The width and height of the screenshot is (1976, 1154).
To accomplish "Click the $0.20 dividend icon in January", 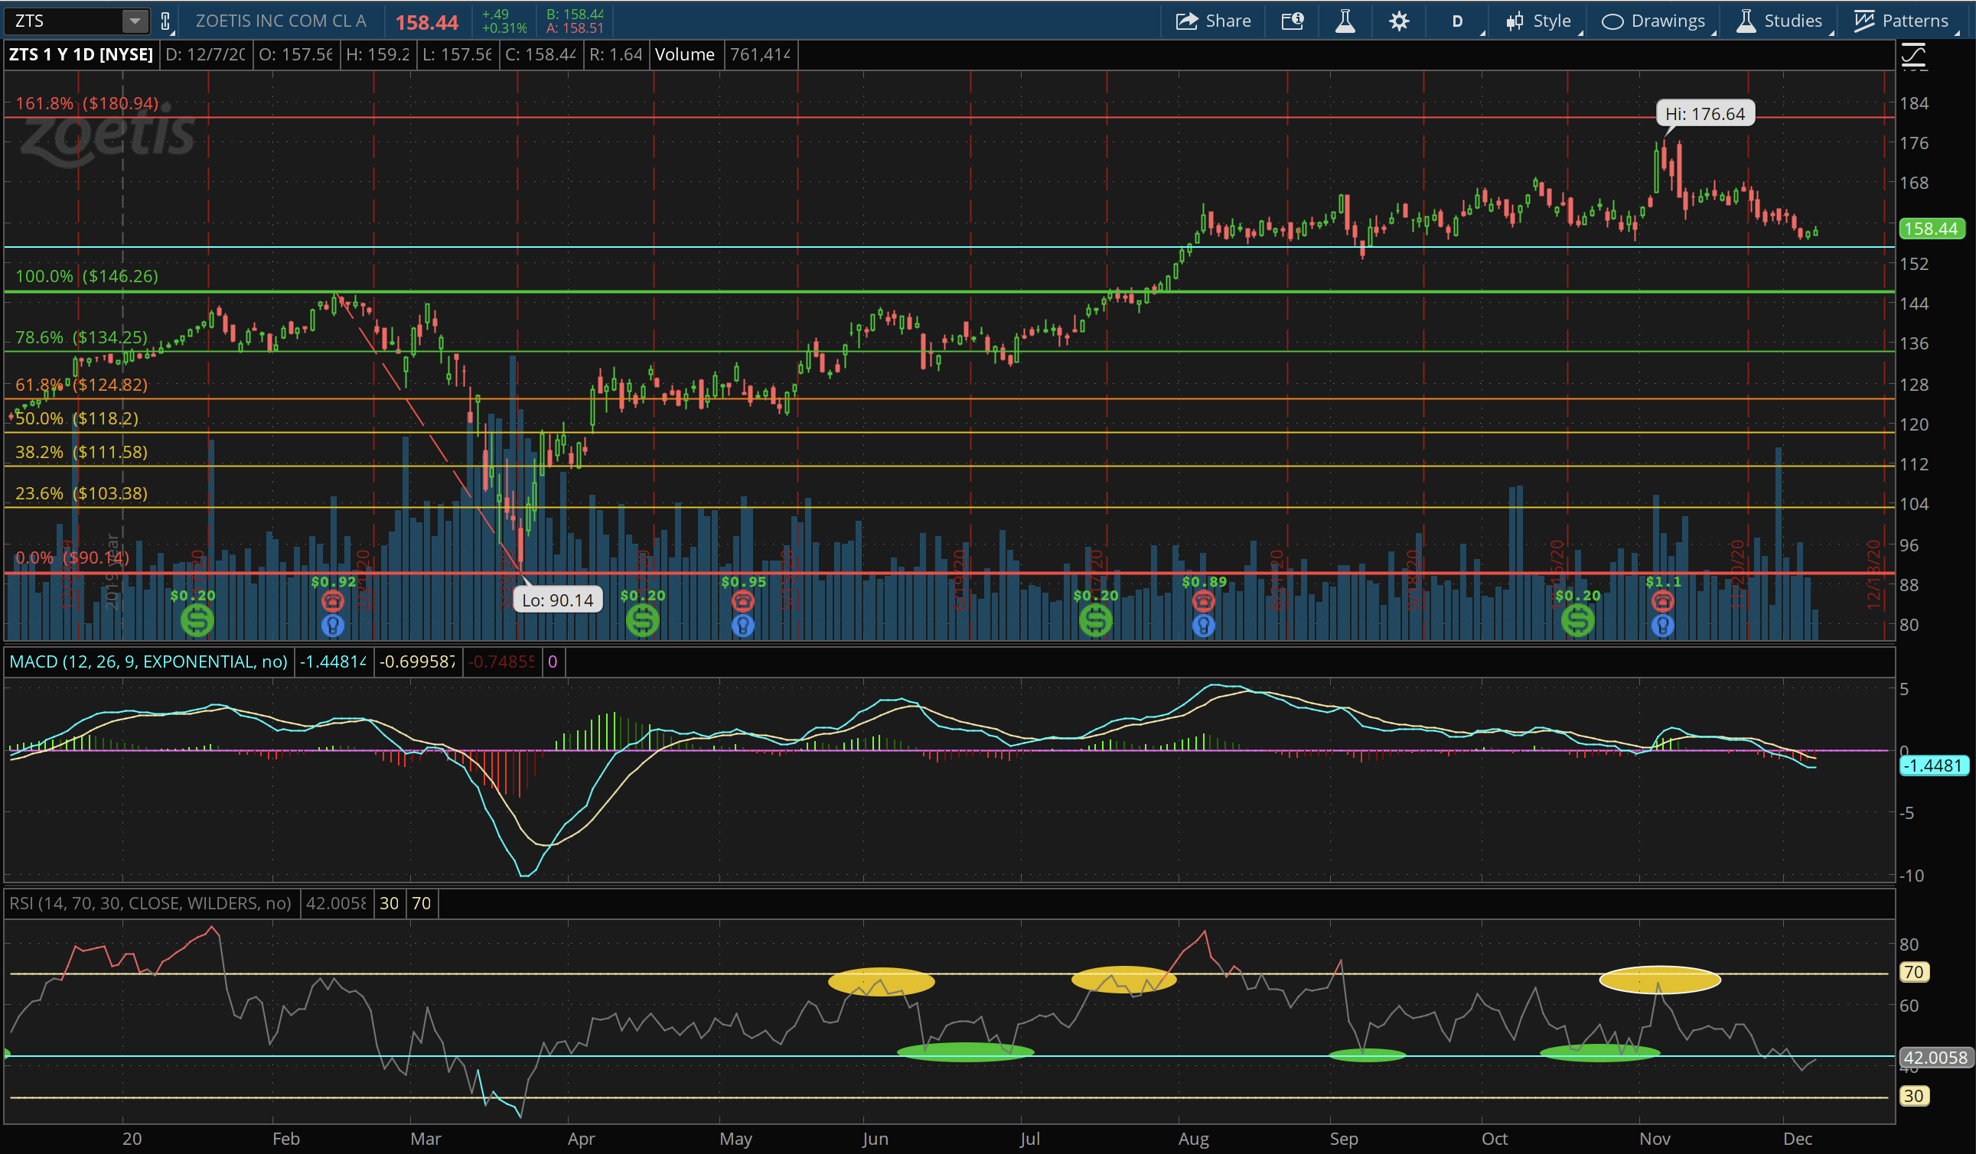I will pos(197,620).
